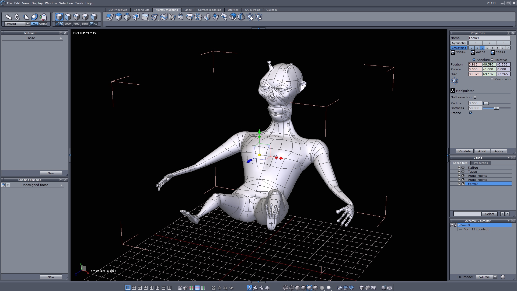Select the Relative radio button
The height and width of the screenshot is (291, 517).
(x=492, y=60)
